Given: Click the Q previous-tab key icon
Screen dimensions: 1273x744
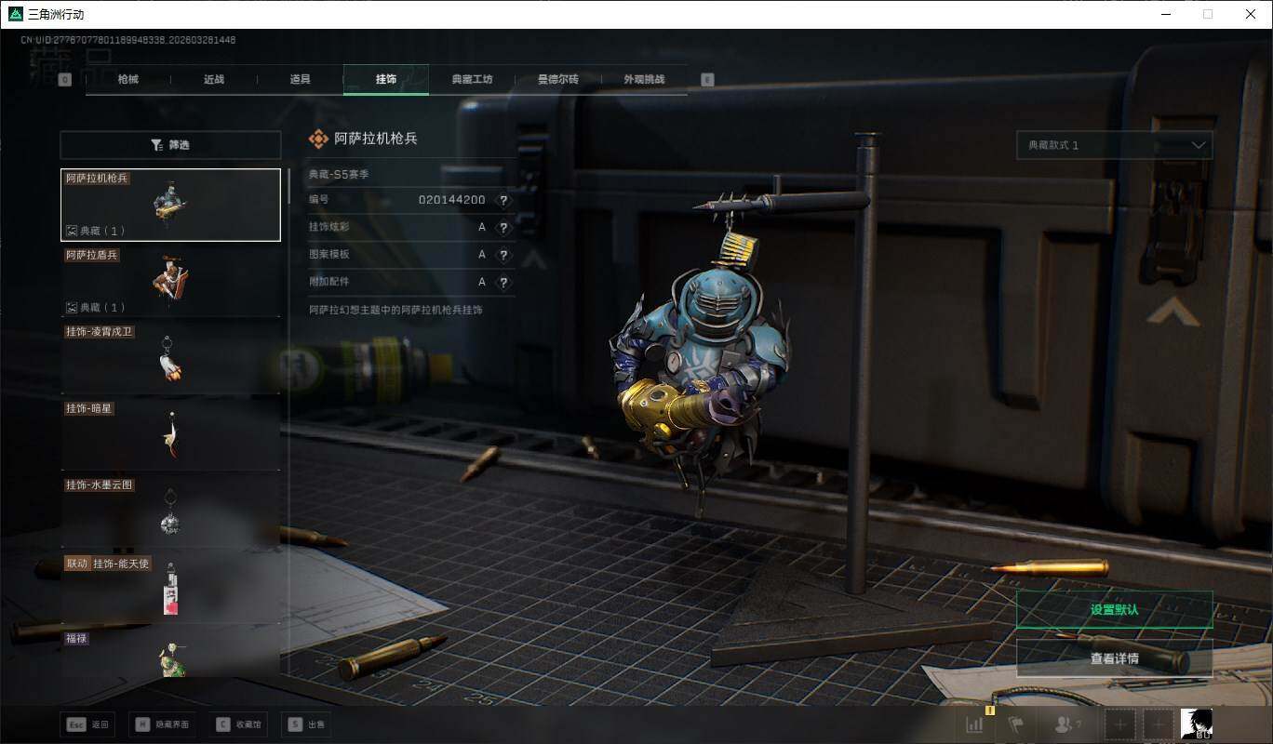Looking at the screenshot, I should (65, 80).
